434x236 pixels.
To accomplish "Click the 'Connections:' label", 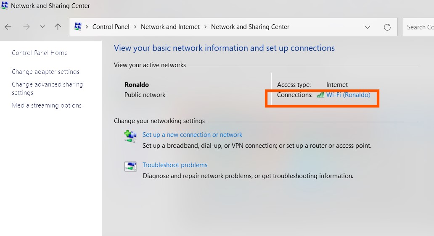I will (x=295, y=95).
